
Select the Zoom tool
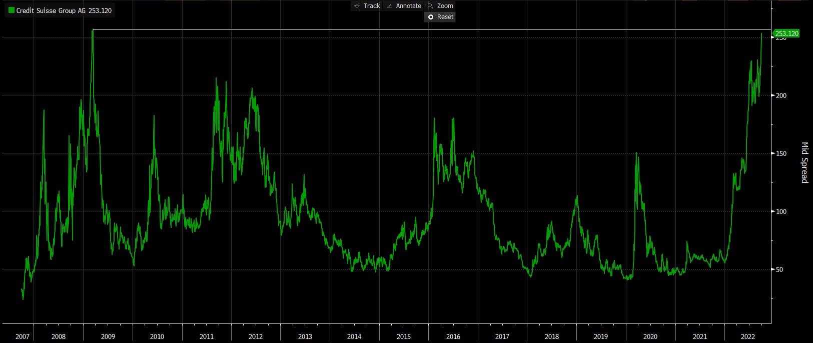click(440, 6)
